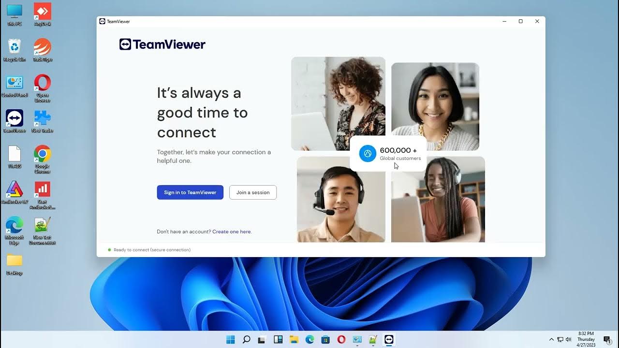Open Microsoft Store from the taskbar

tap(325, 339)
